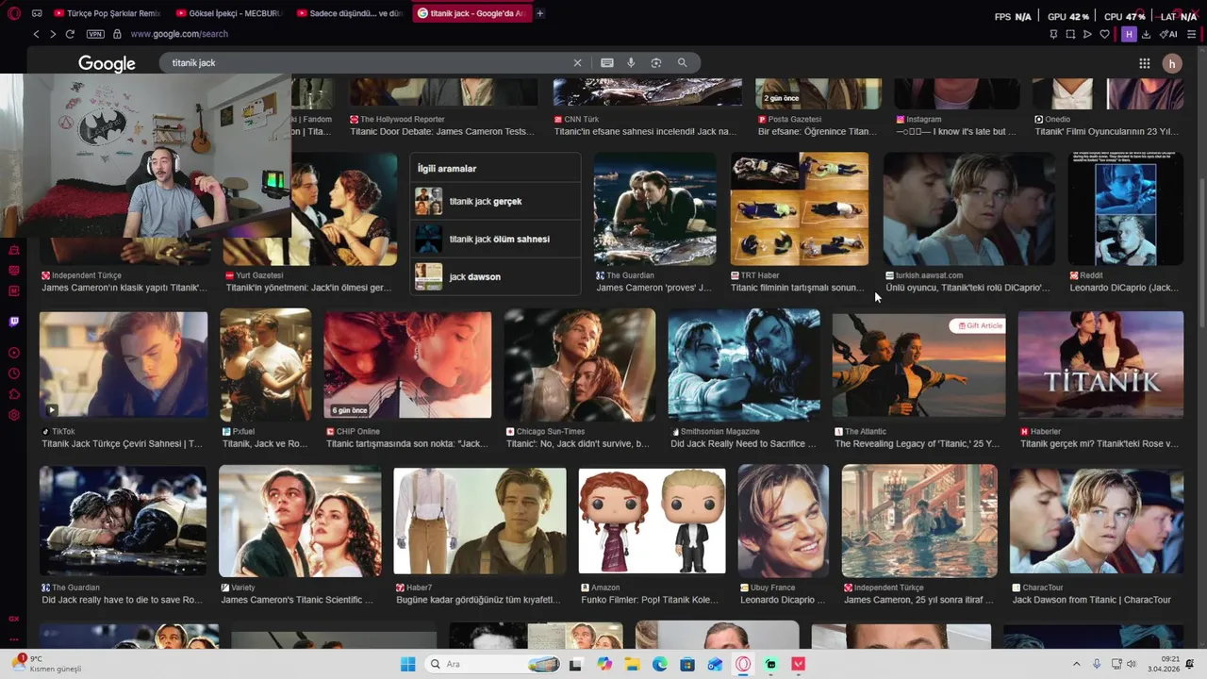Open Google on-screen keyboard input tool

tap(607, 62)
